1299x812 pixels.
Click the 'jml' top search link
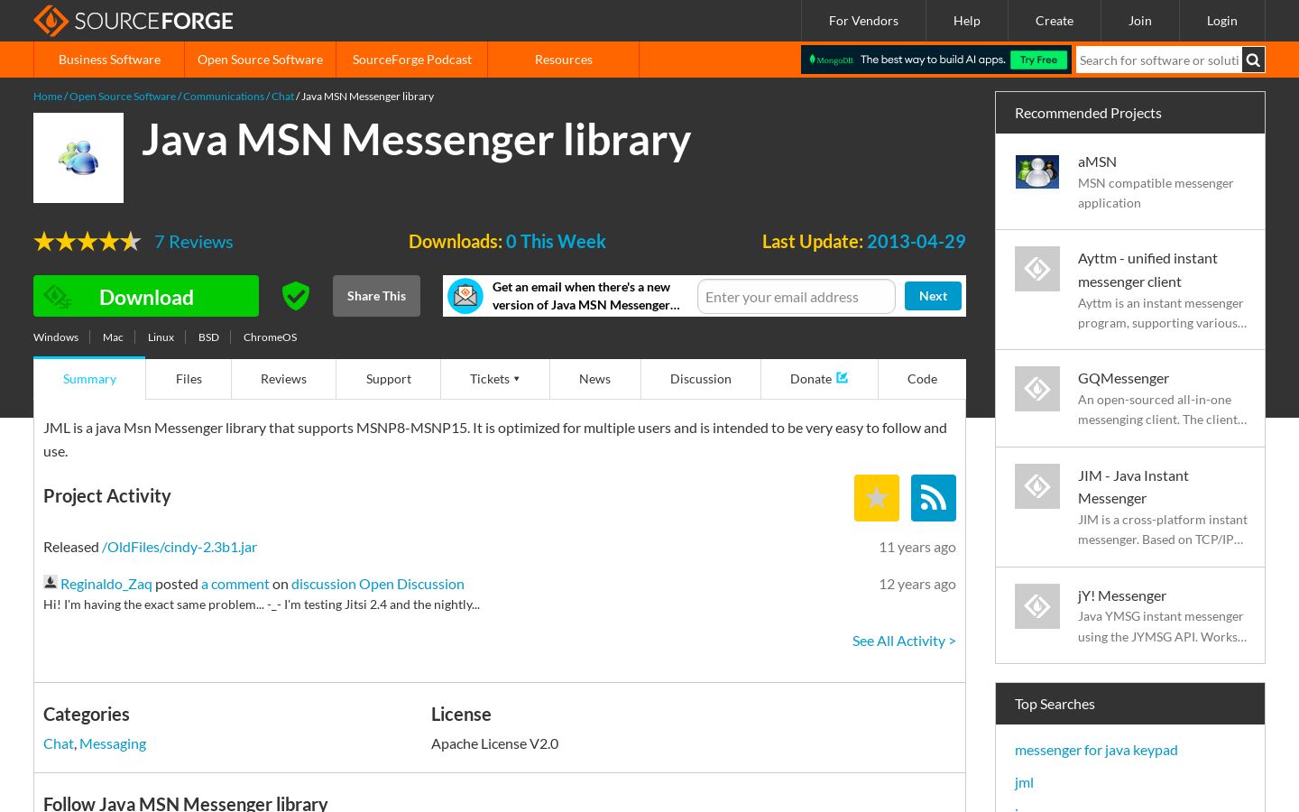tap(1024, 782)
